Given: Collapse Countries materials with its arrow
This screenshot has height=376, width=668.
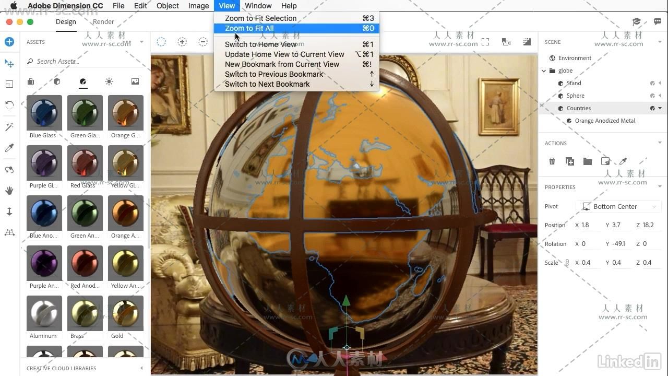Looking at the screenshot, I should point(660,108).
